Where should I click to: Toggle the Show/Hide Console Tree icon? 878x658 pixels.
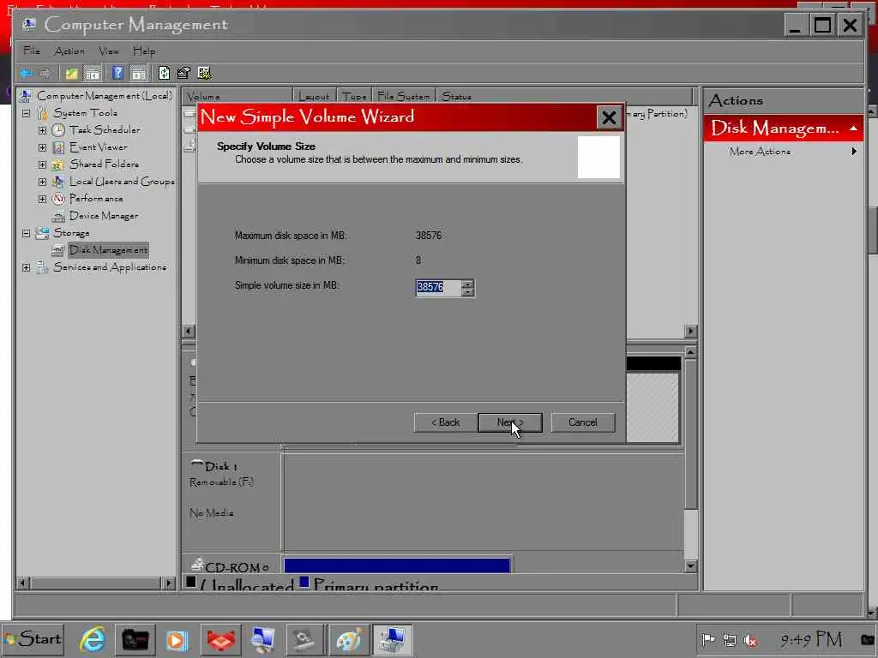pyautogui.click(x=93, y=74)
